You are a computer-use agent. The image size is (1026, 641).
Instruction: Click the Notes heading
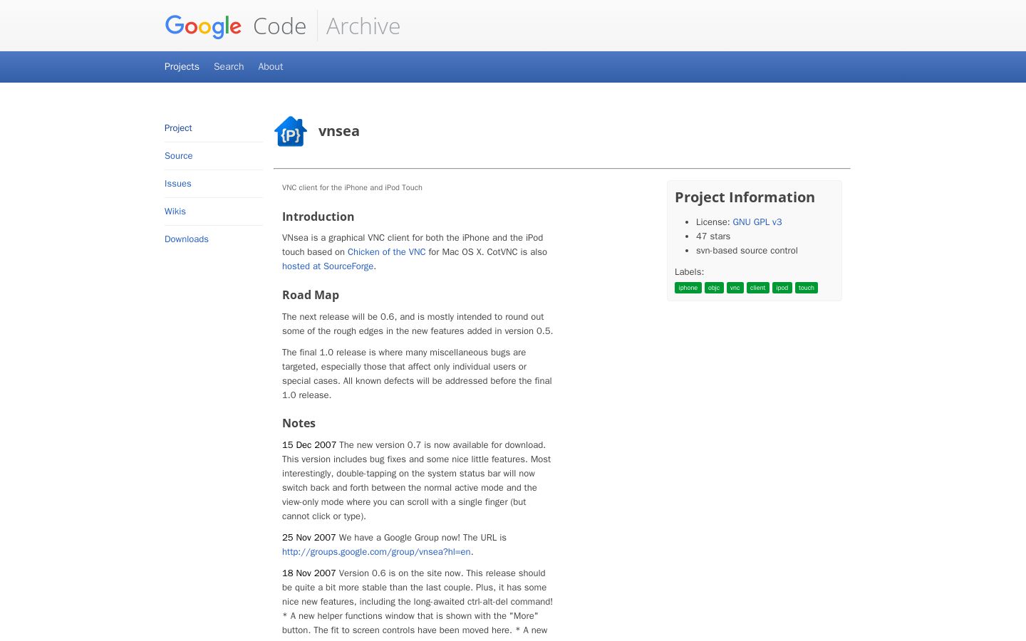tap(299, 423)
